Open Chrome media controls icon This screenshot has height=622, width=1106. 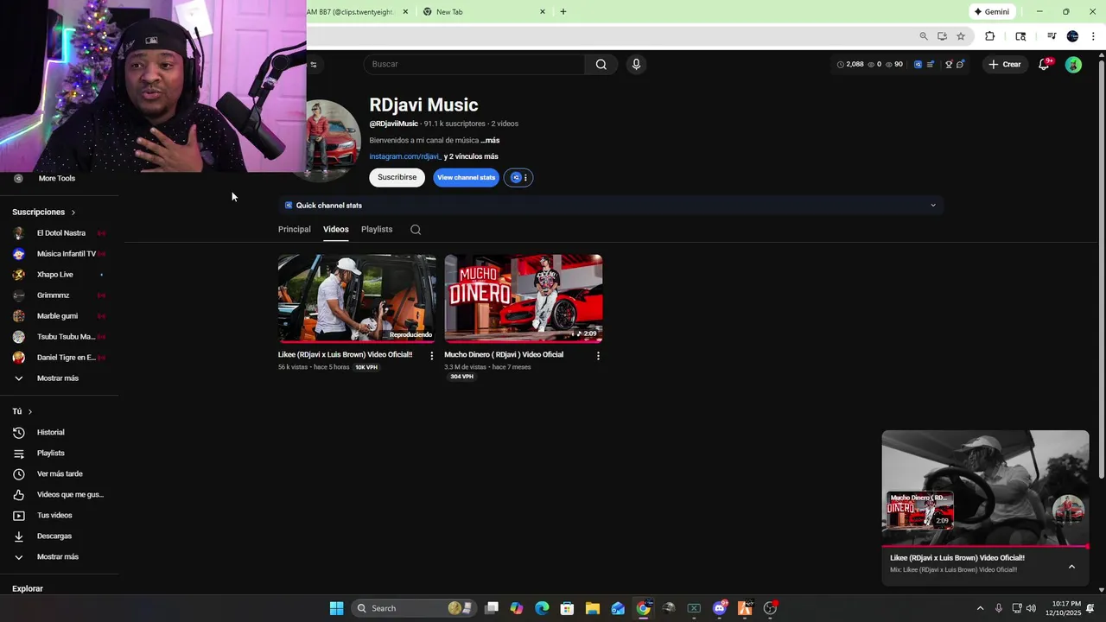[1052, 36]
